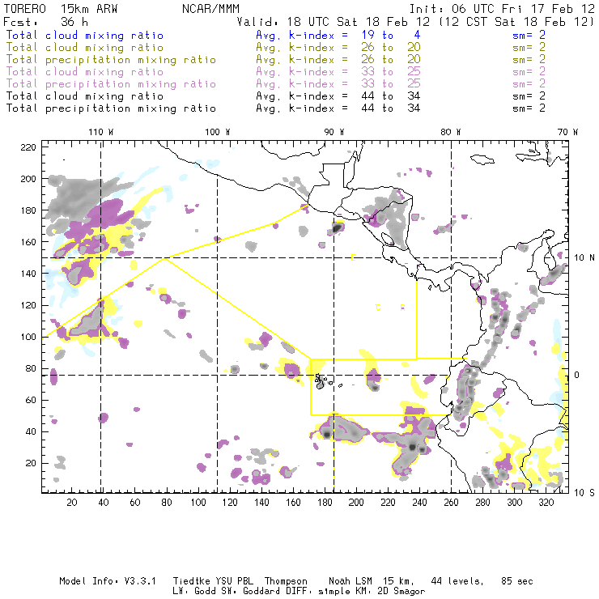Click the 'NCAR/MMM' header label
The width and height of the screenshot is (599, 599).
(211, 8)
